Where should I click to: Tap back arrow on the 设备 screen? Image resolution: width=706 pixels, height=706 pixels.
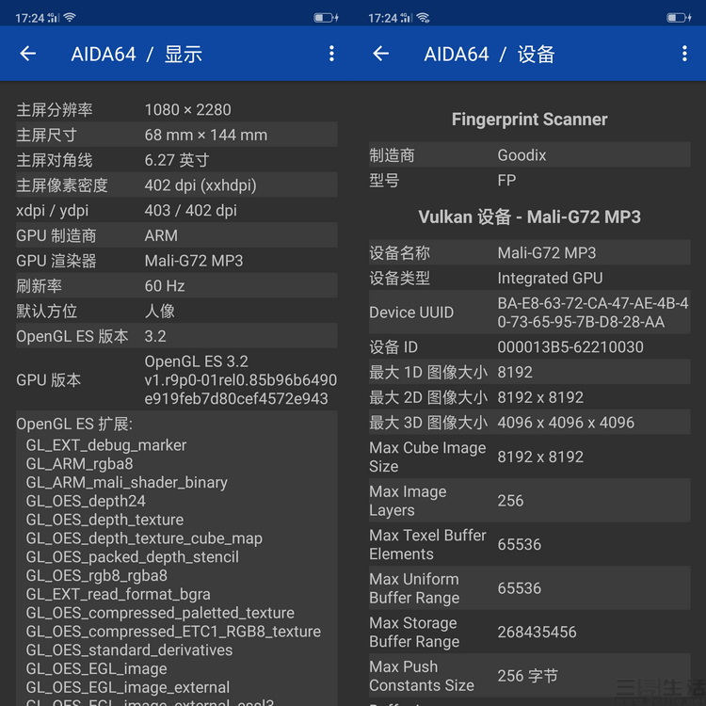381,54
